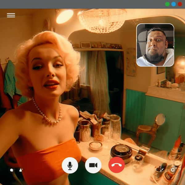Close the window with the red button
The width and height of the screenshot is (185, 185).
click(x=180, y=4)
